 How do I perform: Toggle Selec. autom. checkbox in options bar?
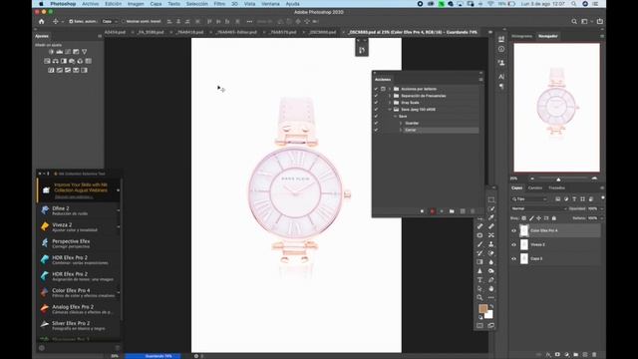pos(71,21)
